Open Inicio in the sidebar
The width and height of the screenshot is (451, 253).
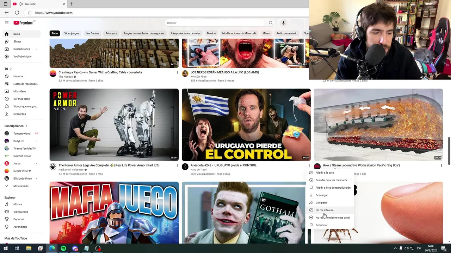click(x=21, y=34)
